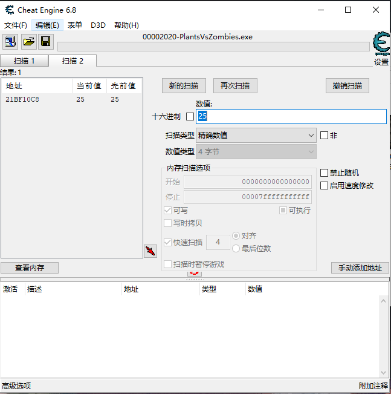Toggle the 写时拷贝 checkbox

point(167,223)
